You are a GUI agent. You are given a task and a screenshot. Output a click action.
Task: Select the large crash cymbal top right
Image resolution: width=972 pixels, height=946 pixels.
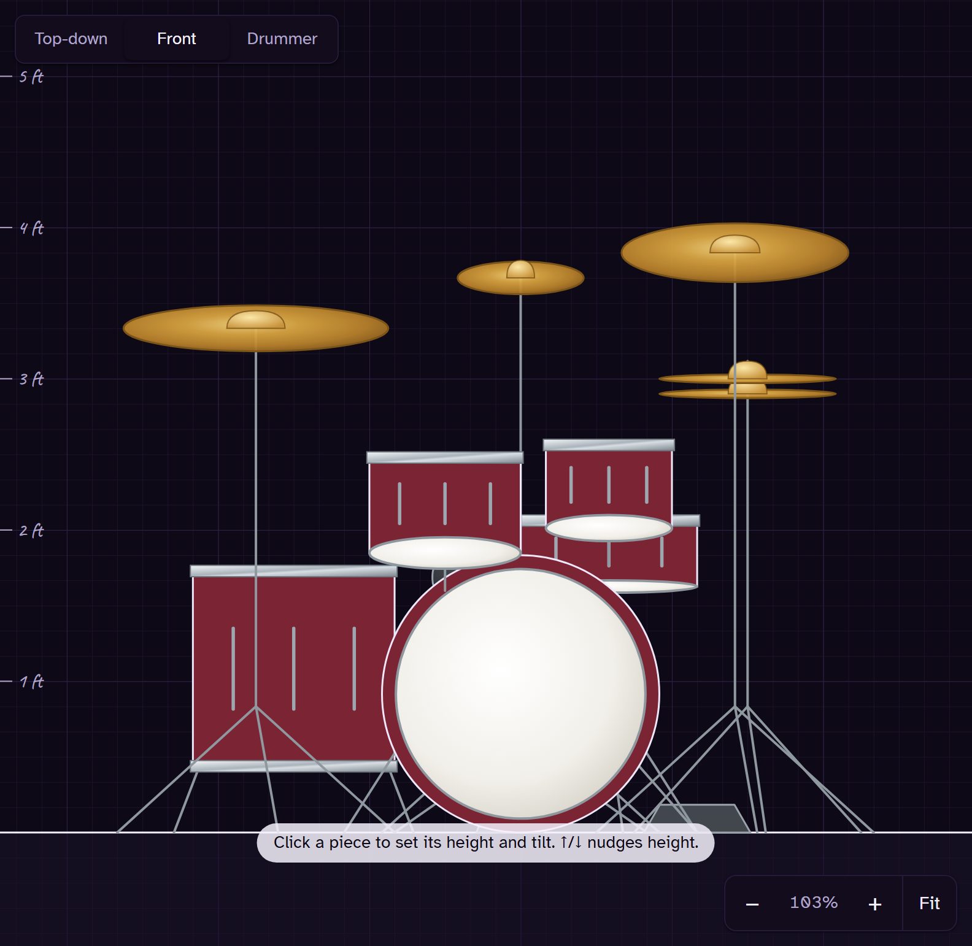[735, 252]
